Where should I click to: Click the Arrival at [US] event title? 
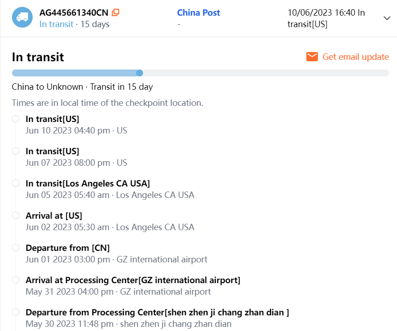[x=54, y=215]
